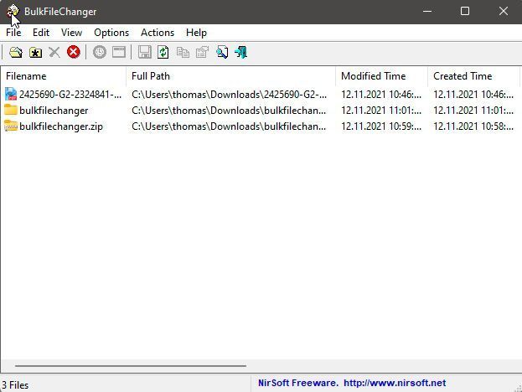Click the Properties toolbar icon
This screenshot has width=522, height=392.
(202, 53)
